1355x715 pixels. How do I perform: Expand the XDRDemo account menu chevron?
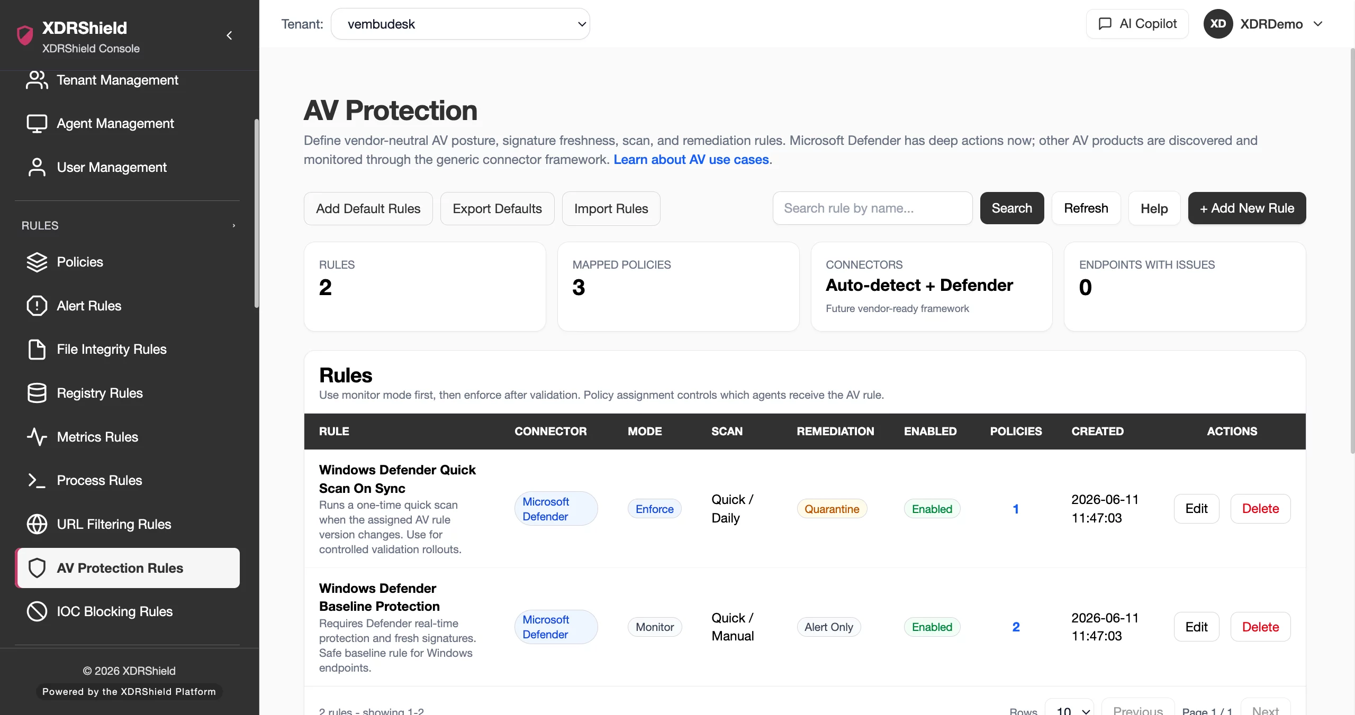tap(1318, 24)
